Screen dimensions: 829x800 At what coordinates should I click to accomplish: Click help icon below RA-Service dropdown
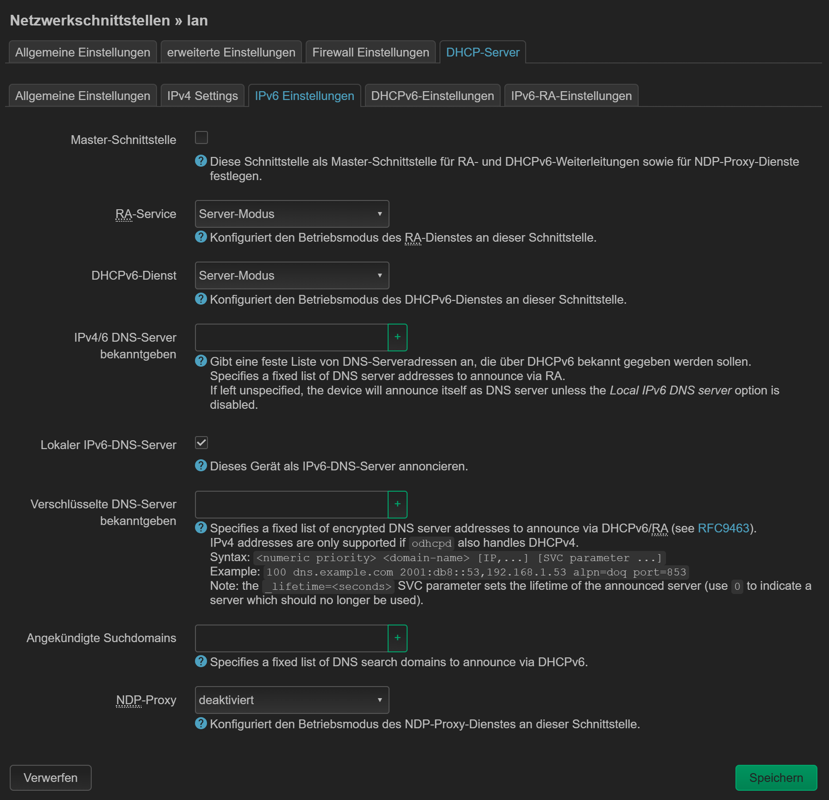point(201,237)
